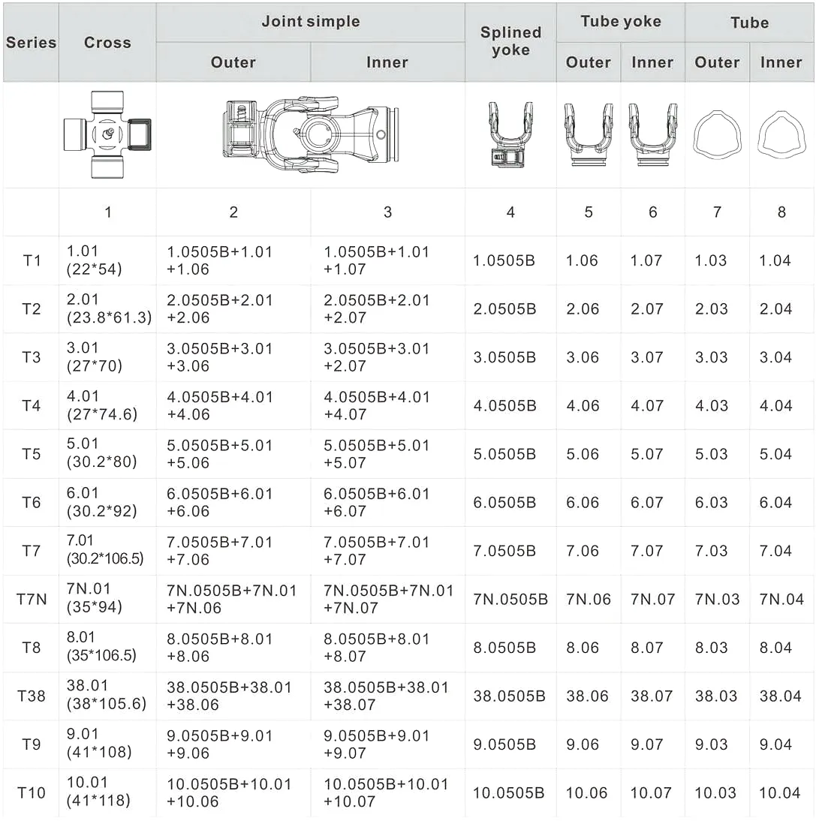Click the outer tube yoke drawing
Screen dimensions: 816x821
click(589, 134)
